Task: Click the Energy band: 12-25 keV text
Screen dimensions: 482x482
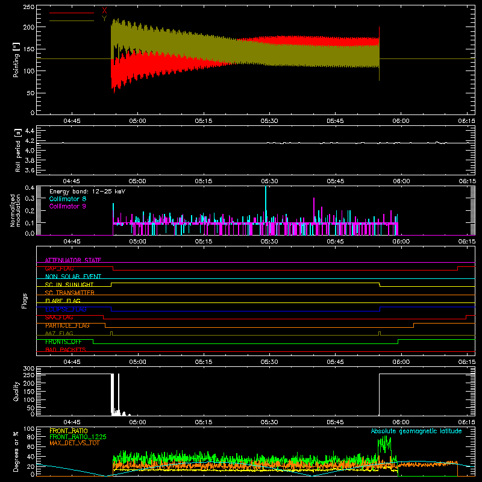Action: 87,192
